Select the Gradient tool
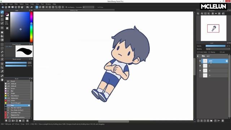Viewport: 231px width, 130px height. 2,40
